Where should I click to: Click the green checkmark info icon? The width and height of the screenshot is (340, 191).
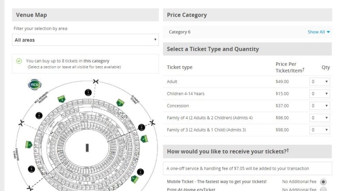tap(19, 61)
